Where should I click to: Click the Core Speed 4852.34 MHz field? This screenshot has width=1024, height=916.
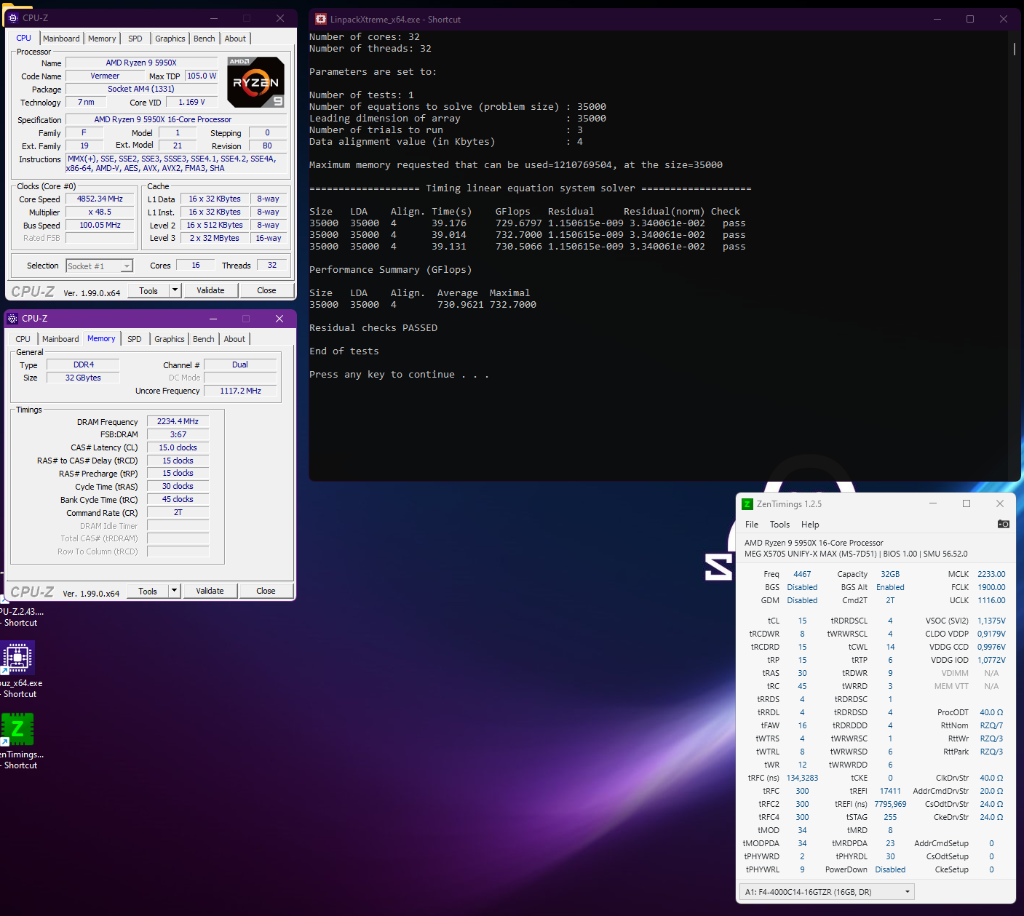(x=100, y=199)
